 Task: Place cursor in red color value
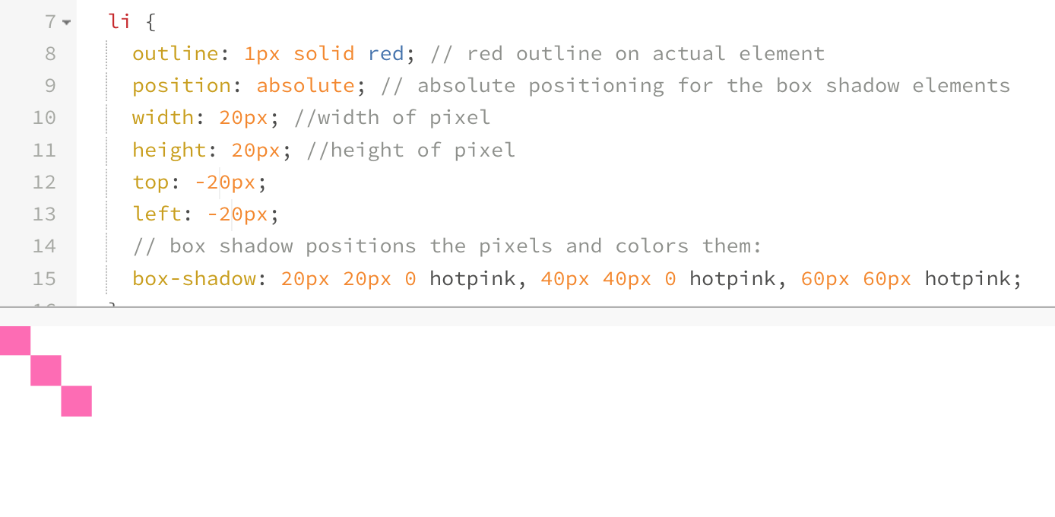click(x=385, y=54)
